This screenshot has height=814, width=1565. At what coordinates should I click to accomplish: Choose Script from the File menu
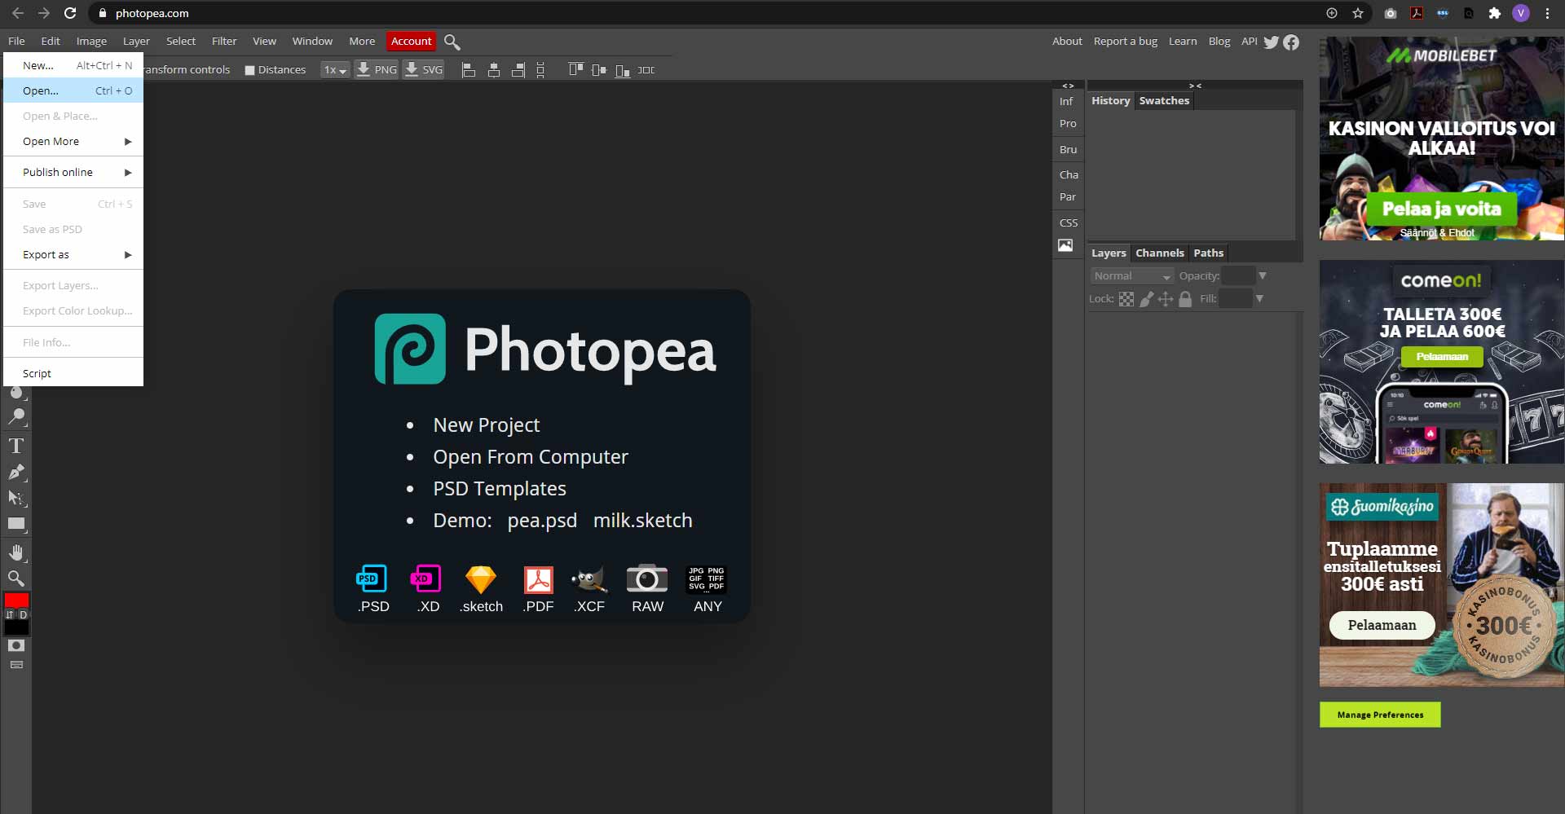pyautogui.click(x=73, y=374)
